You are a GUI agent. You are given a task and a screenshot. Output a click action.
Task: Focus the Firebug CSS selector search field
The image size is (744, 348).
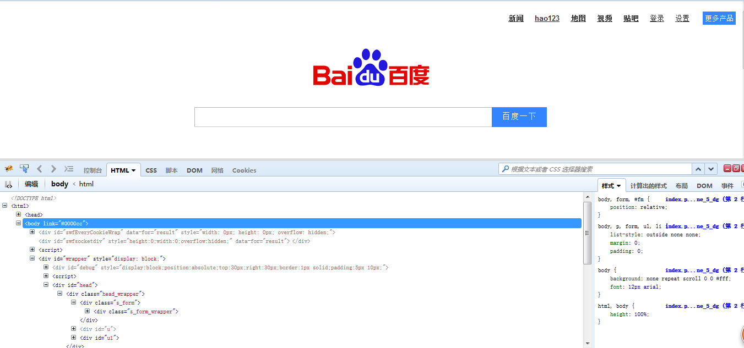pyautogui.click(x=595, y=169)
